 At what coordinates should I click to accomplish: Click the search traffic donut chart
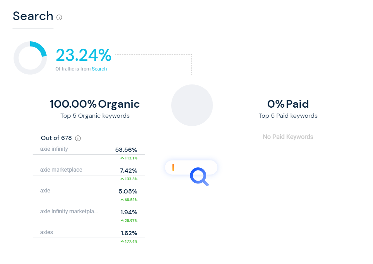tap(30, 58)
